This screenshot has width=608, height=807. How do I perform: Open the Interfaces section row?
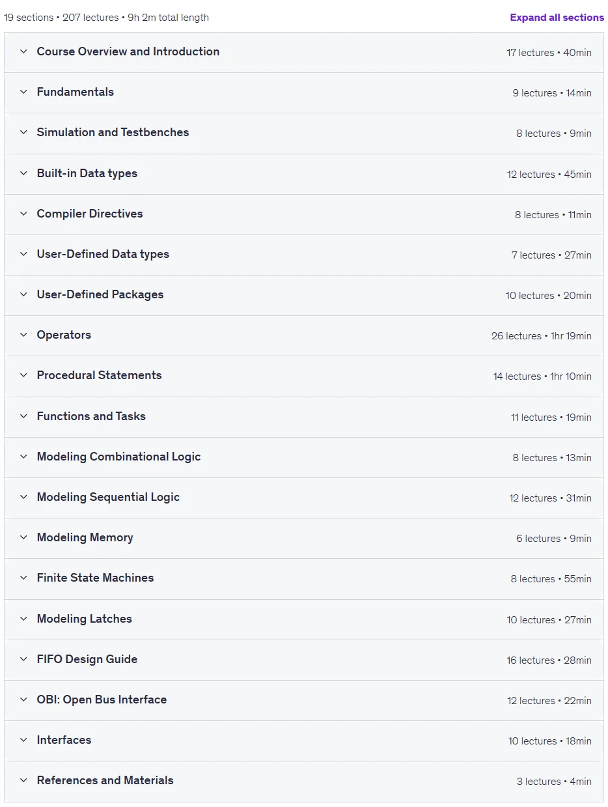pyautogui.click(x=304, y=741)
